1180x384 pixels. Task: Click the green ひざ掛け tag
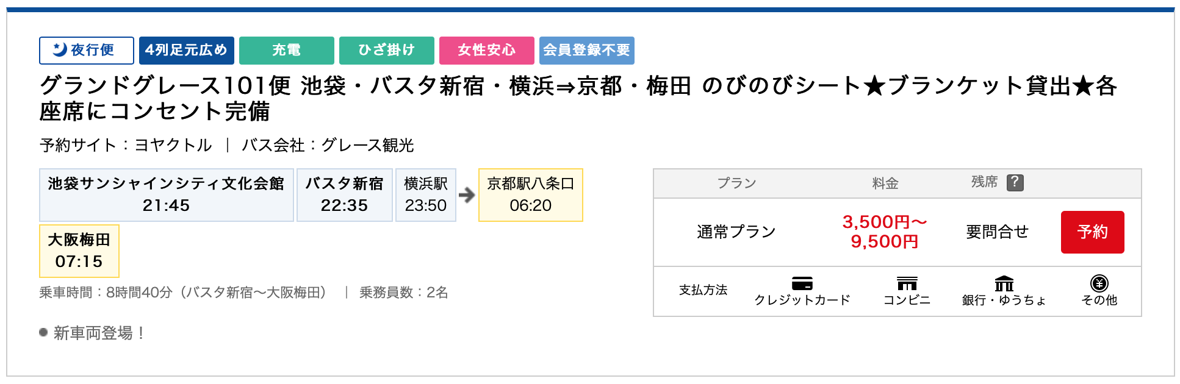pyautogui.click(x=386, y=50)
